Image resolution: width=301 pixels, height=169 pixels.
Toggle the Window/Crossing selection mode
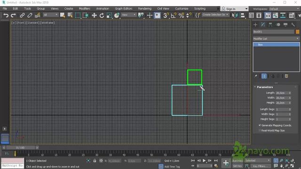point(86,15)
